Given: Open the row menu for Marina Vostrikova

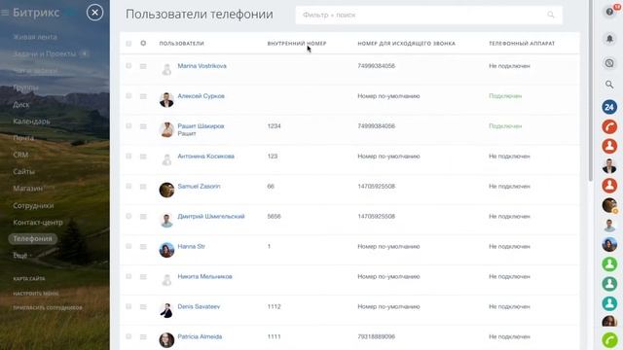Looking at the screenshot, I should (143, 66).
